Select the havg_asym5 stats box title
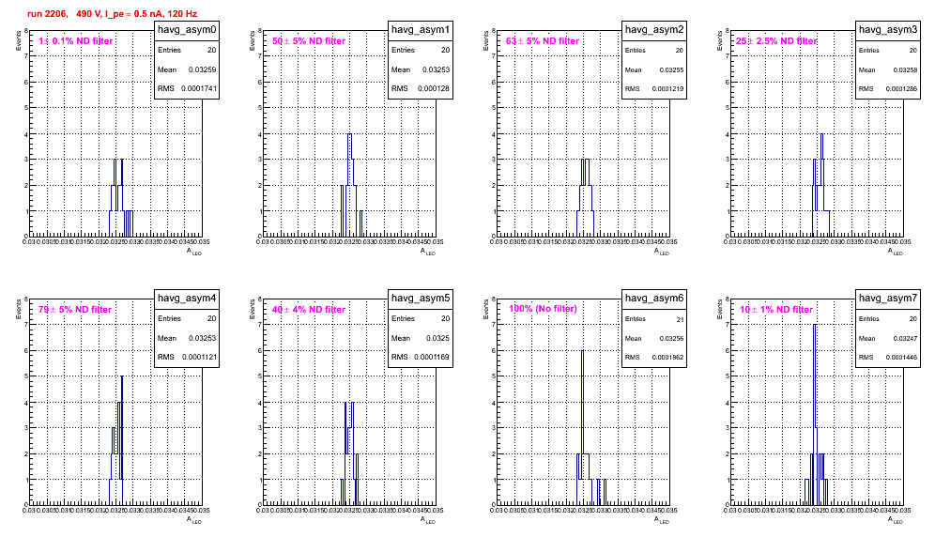935x537 pixels. [x=421, y=298]
